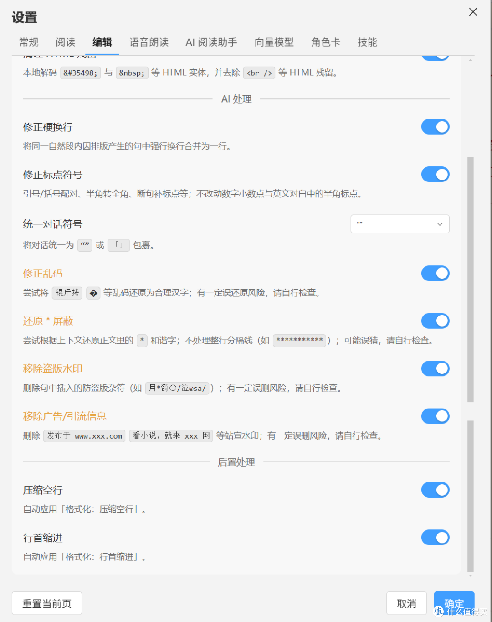Screen dimensions: 492x622
Task: Click the scrollbar up arrow
Action: [x=471, y=60]
